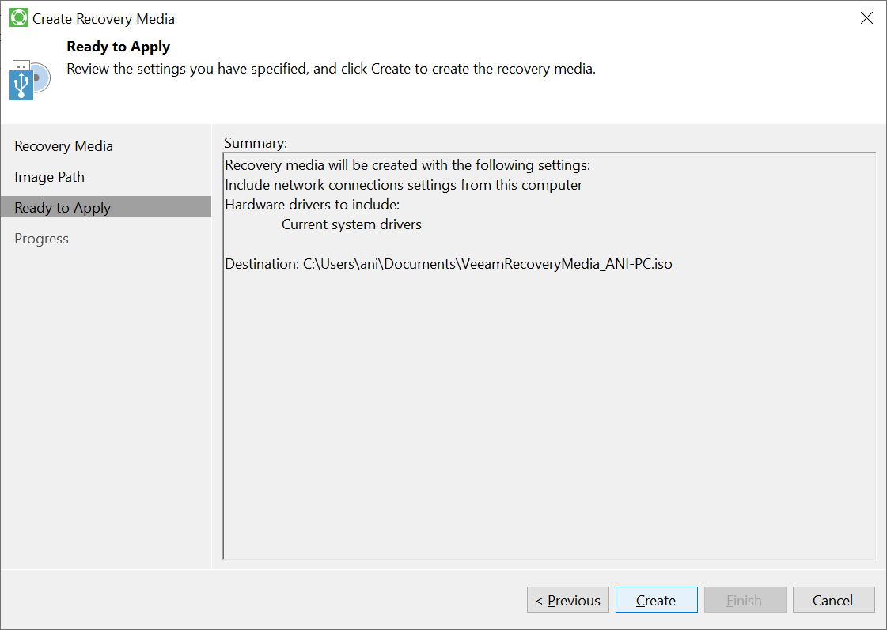This screenshot has height=630, width=887.
Task: Click the Veeam app icon in title bar
Action: pyautogui.click(x=19, y=18)
